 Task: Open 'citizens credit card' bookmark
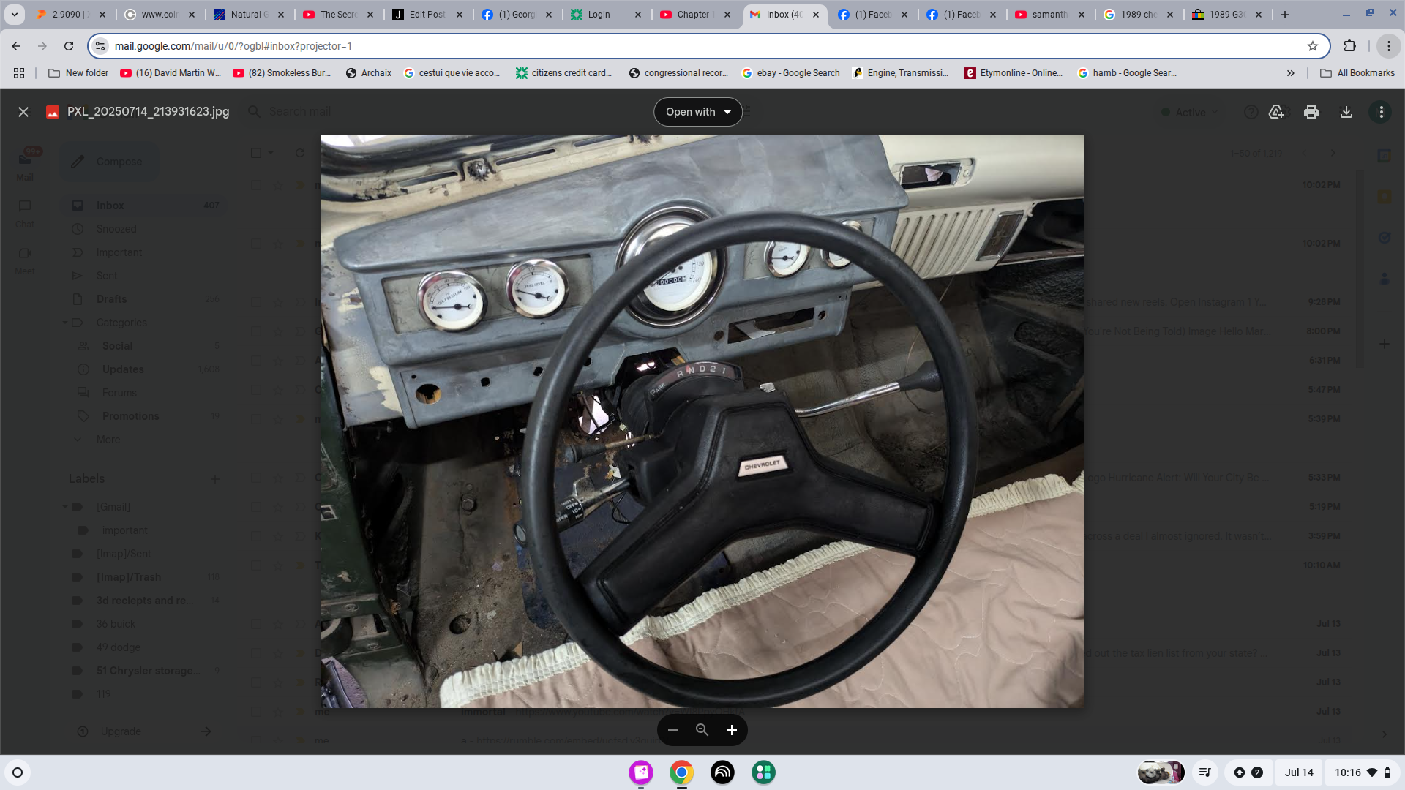coord(564,73)
